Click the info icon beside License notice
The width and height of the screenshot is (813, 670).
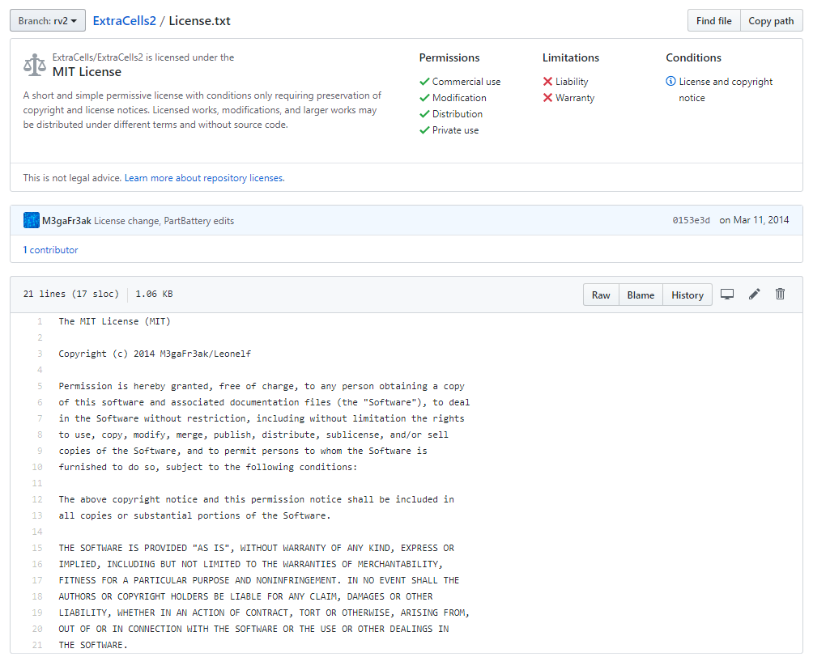click(670, 82)
